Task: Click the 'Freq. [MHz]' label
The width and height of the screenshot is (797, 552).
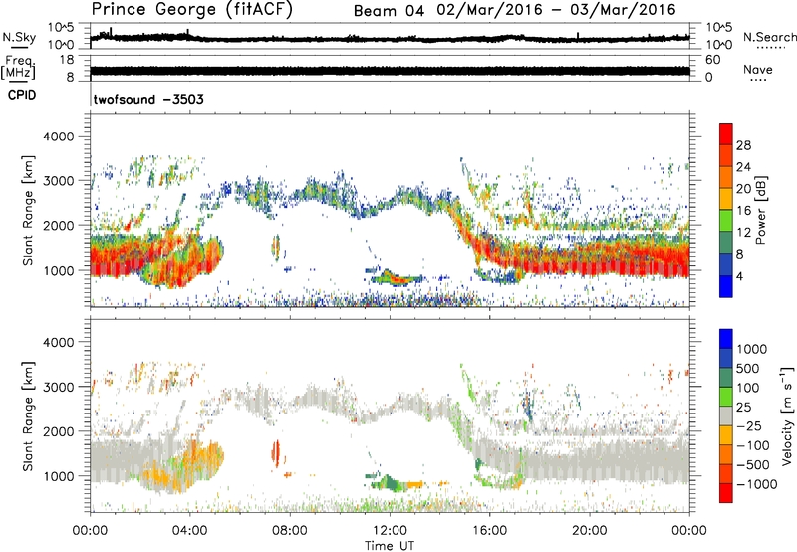Action: click(x=18, y=67)
